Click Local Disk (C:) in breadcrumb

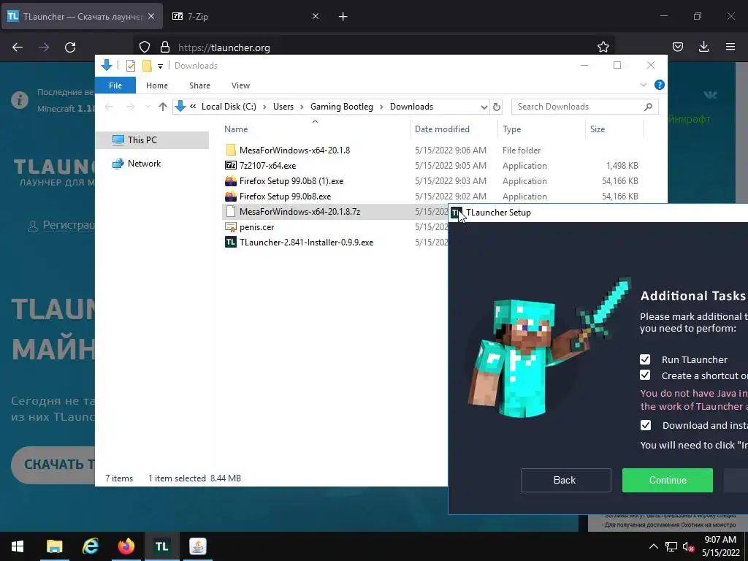click(229, 107)
